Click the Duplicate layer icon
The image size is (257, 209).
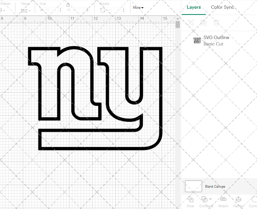click(x=204, y=23)
